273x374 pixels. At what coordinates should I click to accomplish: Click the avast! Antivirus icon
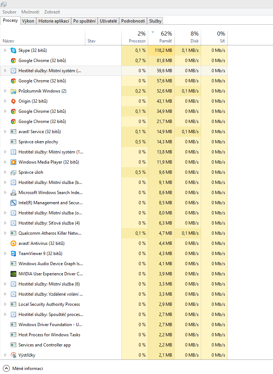[x=13, y=243]
